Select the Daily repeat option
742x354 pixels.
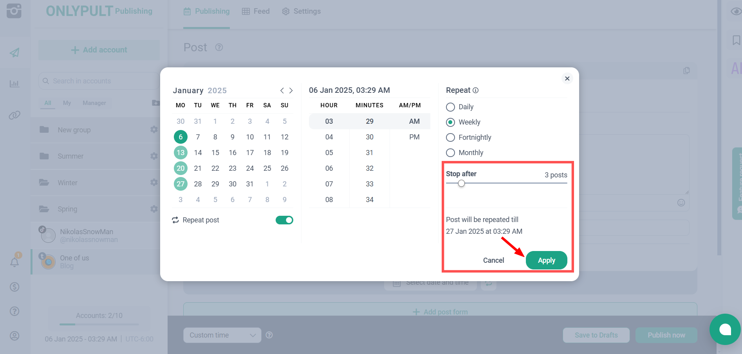[x=451, y=107]
